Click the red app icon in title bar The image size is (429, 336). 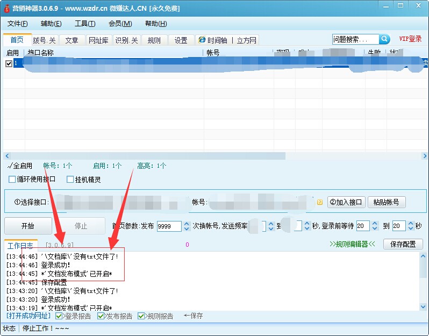(7, 9)
